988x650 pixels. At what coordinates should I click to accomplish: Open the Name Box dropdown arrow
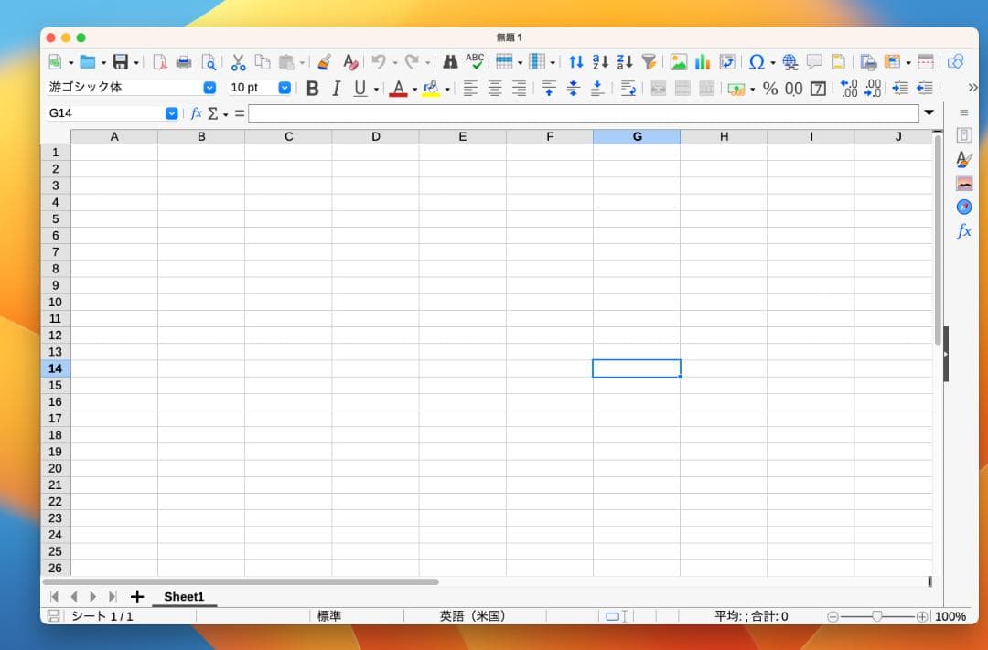171,113
